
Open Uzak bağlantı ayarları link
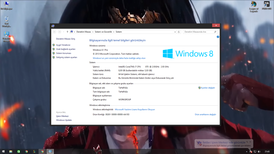click(x=66, y=49)
